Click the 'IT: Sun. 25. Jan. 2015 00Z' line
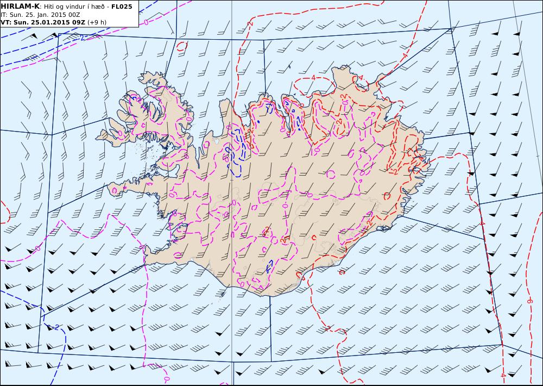The image size is (543, 386). (40, 15)
